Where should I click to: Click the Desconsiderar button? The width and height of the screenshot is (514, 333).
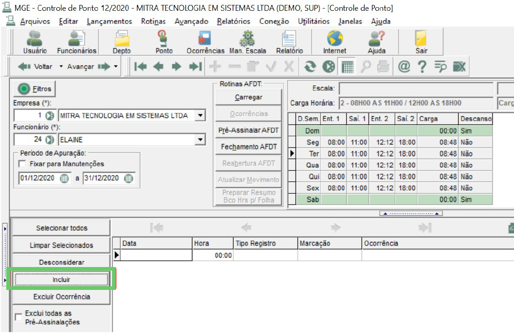tap(61, 262)
